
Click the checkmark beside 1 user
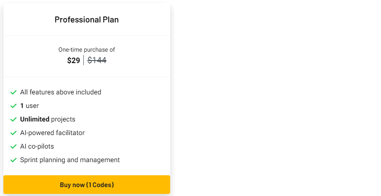coord(14,106)
